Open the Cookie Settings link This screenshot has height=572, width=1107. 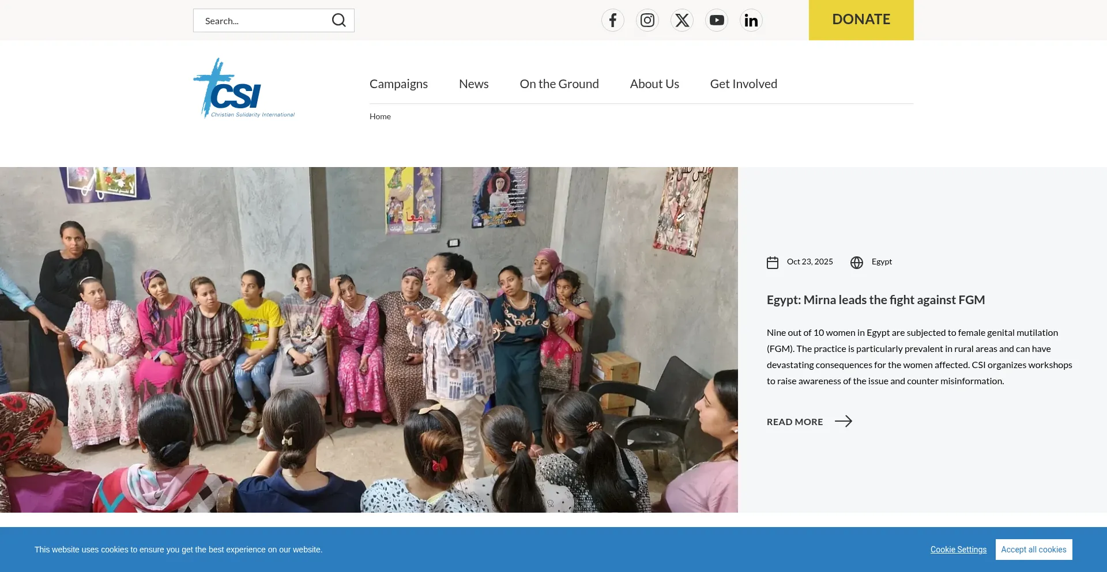point(958,550)
